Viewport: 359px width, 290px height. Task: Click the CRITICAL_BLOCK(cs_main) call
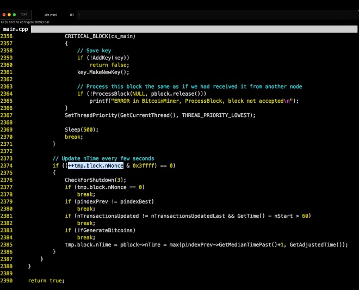[x=100, y=36]
